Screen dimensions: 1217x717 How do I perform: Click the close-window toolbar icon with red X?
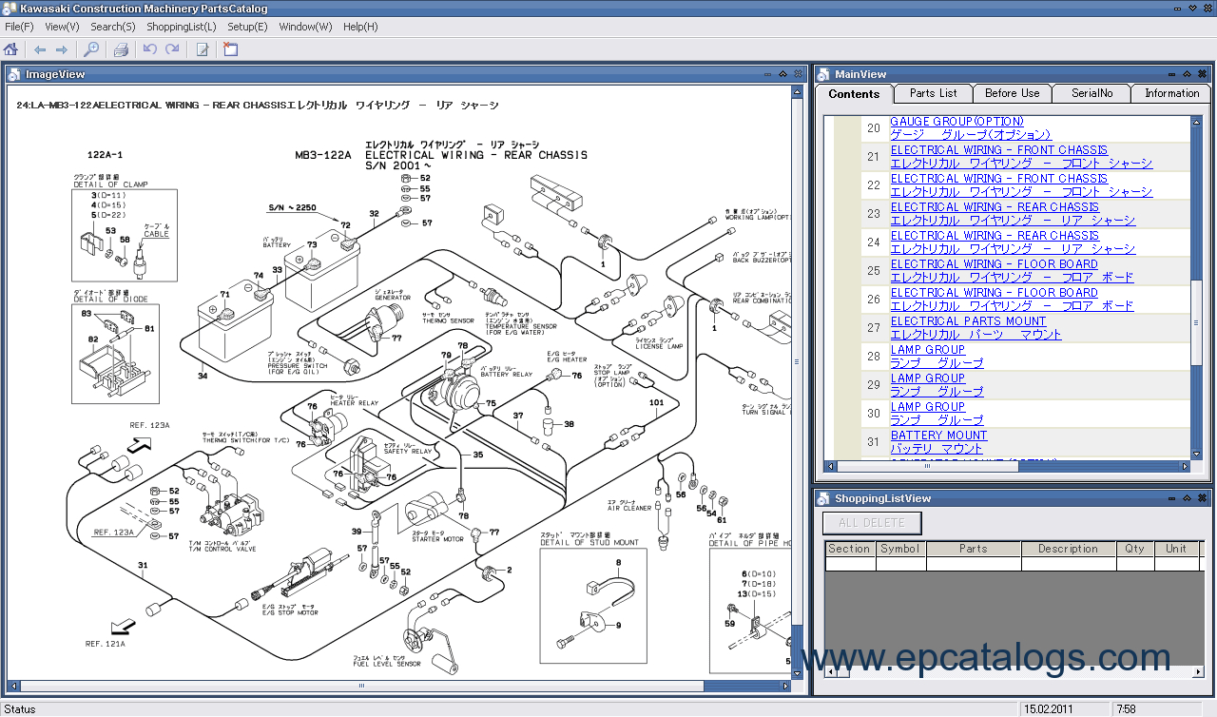pyautogui.click(x=231, y=49)
